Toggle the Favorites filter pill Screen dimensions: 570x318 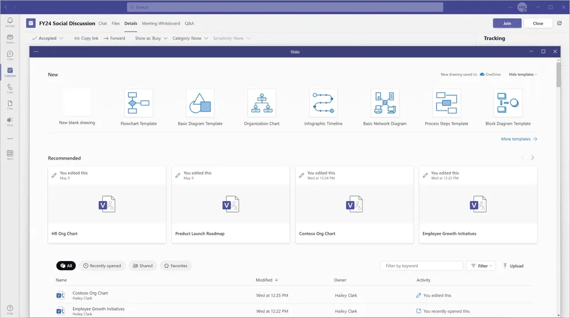(x=176, y=266)
